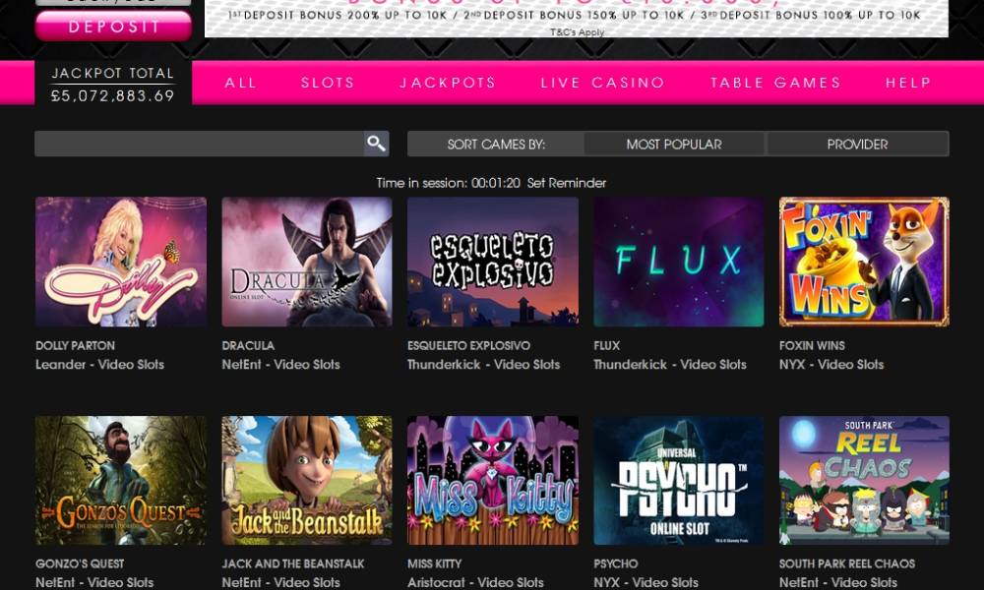Open the Slots tab
This screenshot has width=984, height=590.
click(328, 83)
